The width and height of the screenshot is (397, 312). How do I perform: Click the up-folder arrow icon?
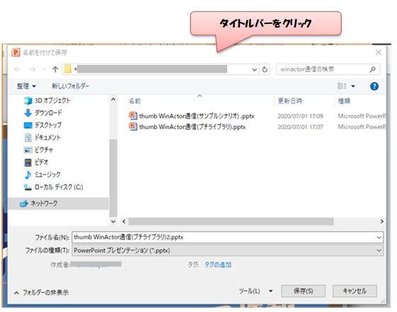pos(55,69)
